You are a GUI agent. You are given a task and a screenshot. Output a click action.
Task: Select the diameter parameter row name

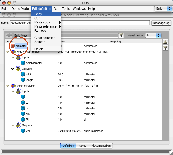(21, 46)
